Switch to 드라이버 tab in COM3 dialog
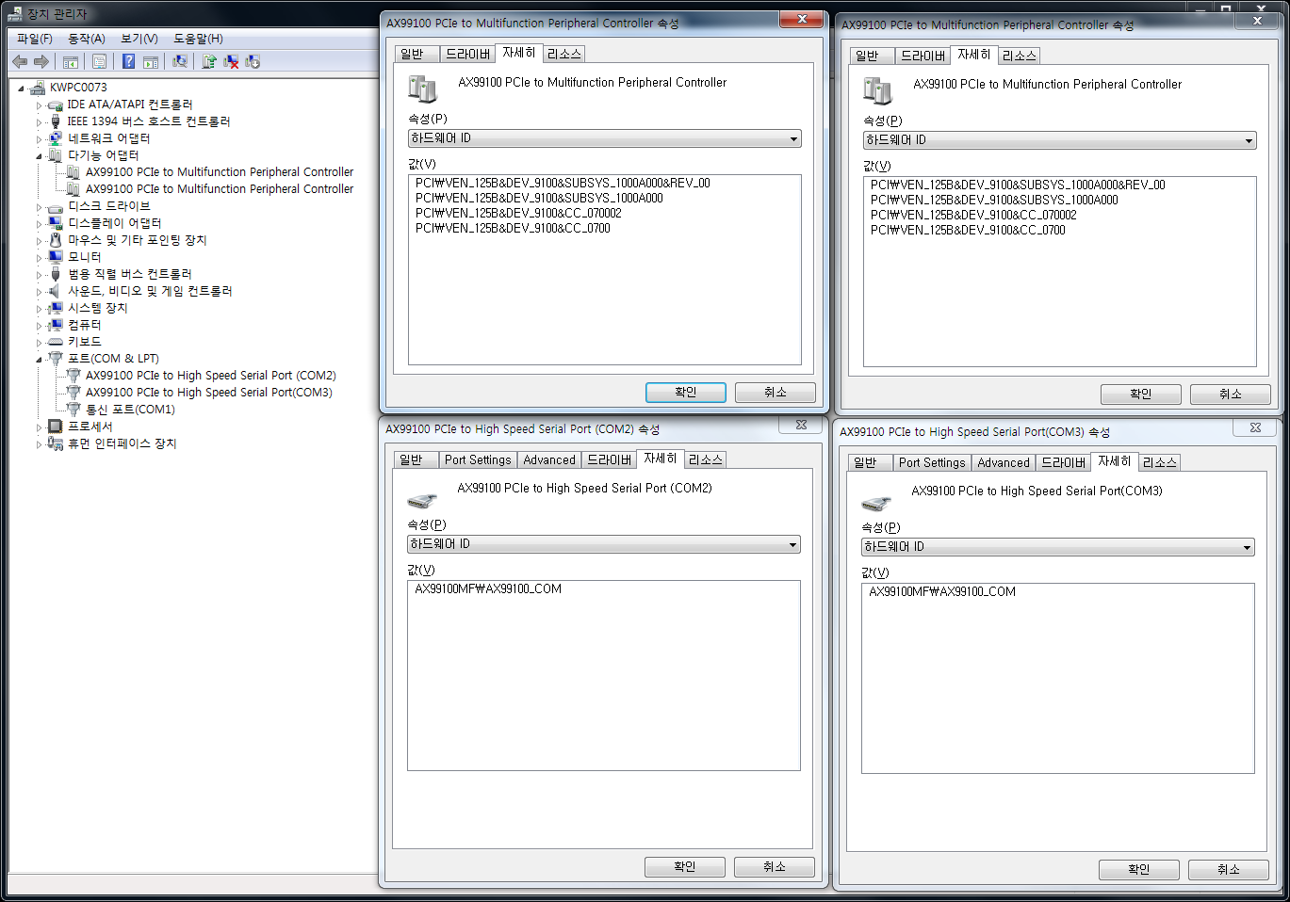 click(x=1063, y=463)
